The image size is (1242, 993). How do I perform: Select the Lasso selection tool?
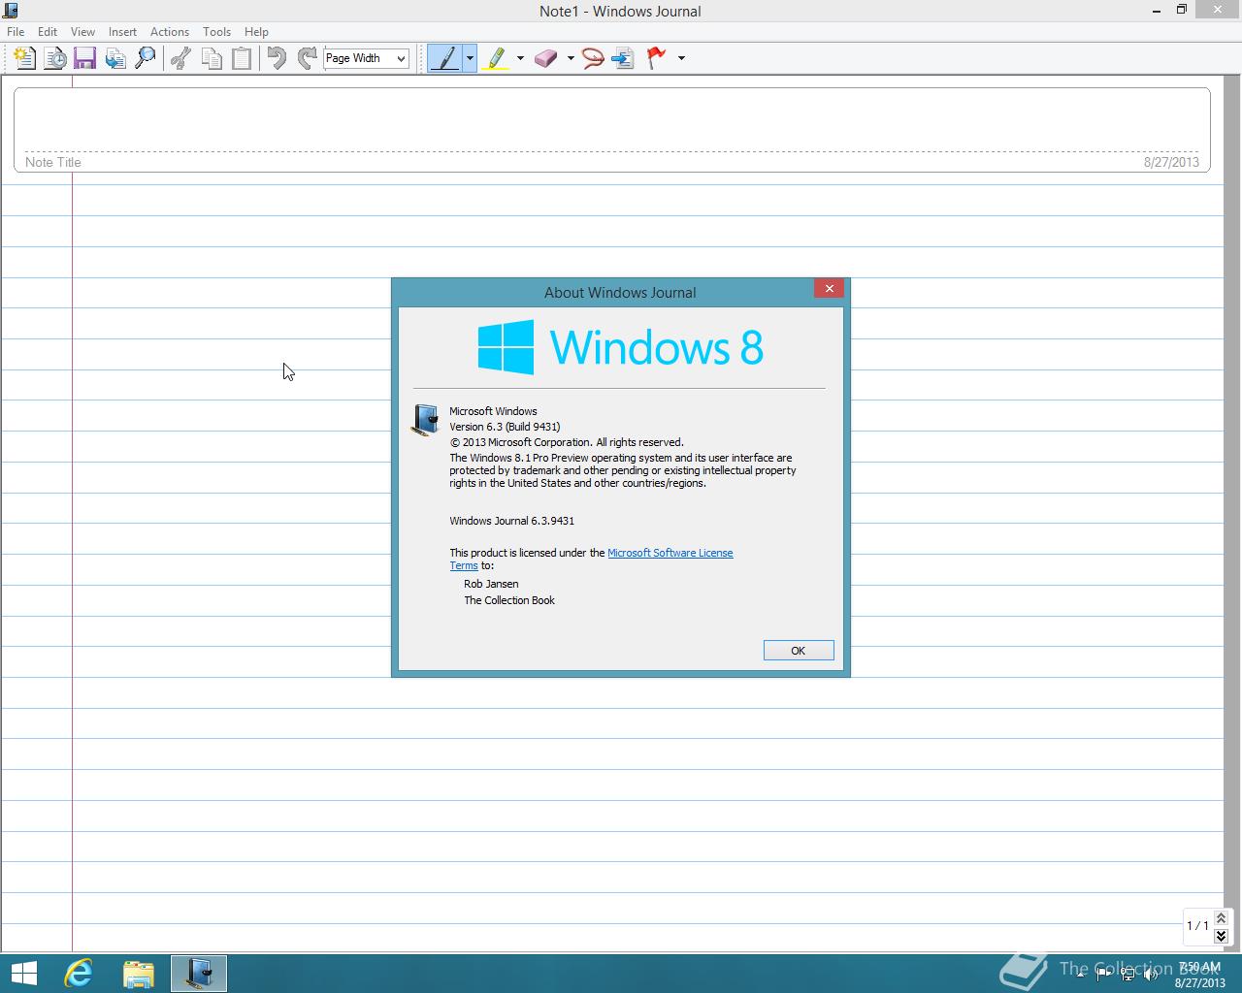(x=593, y=58)
